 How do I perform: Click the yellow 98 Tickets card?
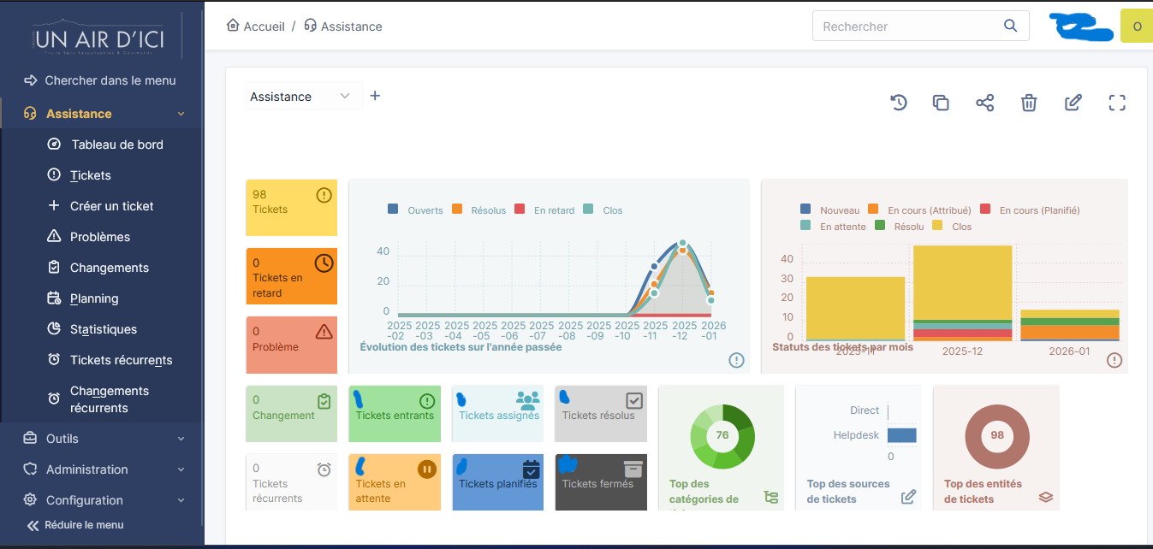pyautogui.click(x=291, y=207)
